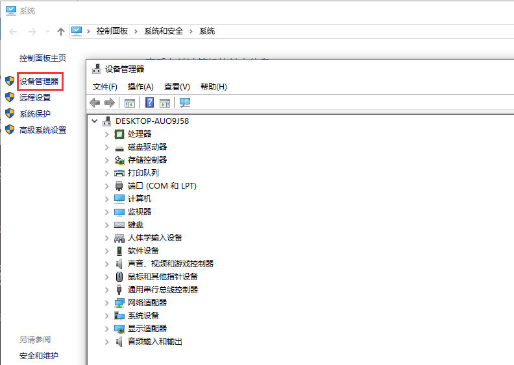Expand the 键盘 category
The width and height of the screenshot is (514, 365).
(106, 225)
